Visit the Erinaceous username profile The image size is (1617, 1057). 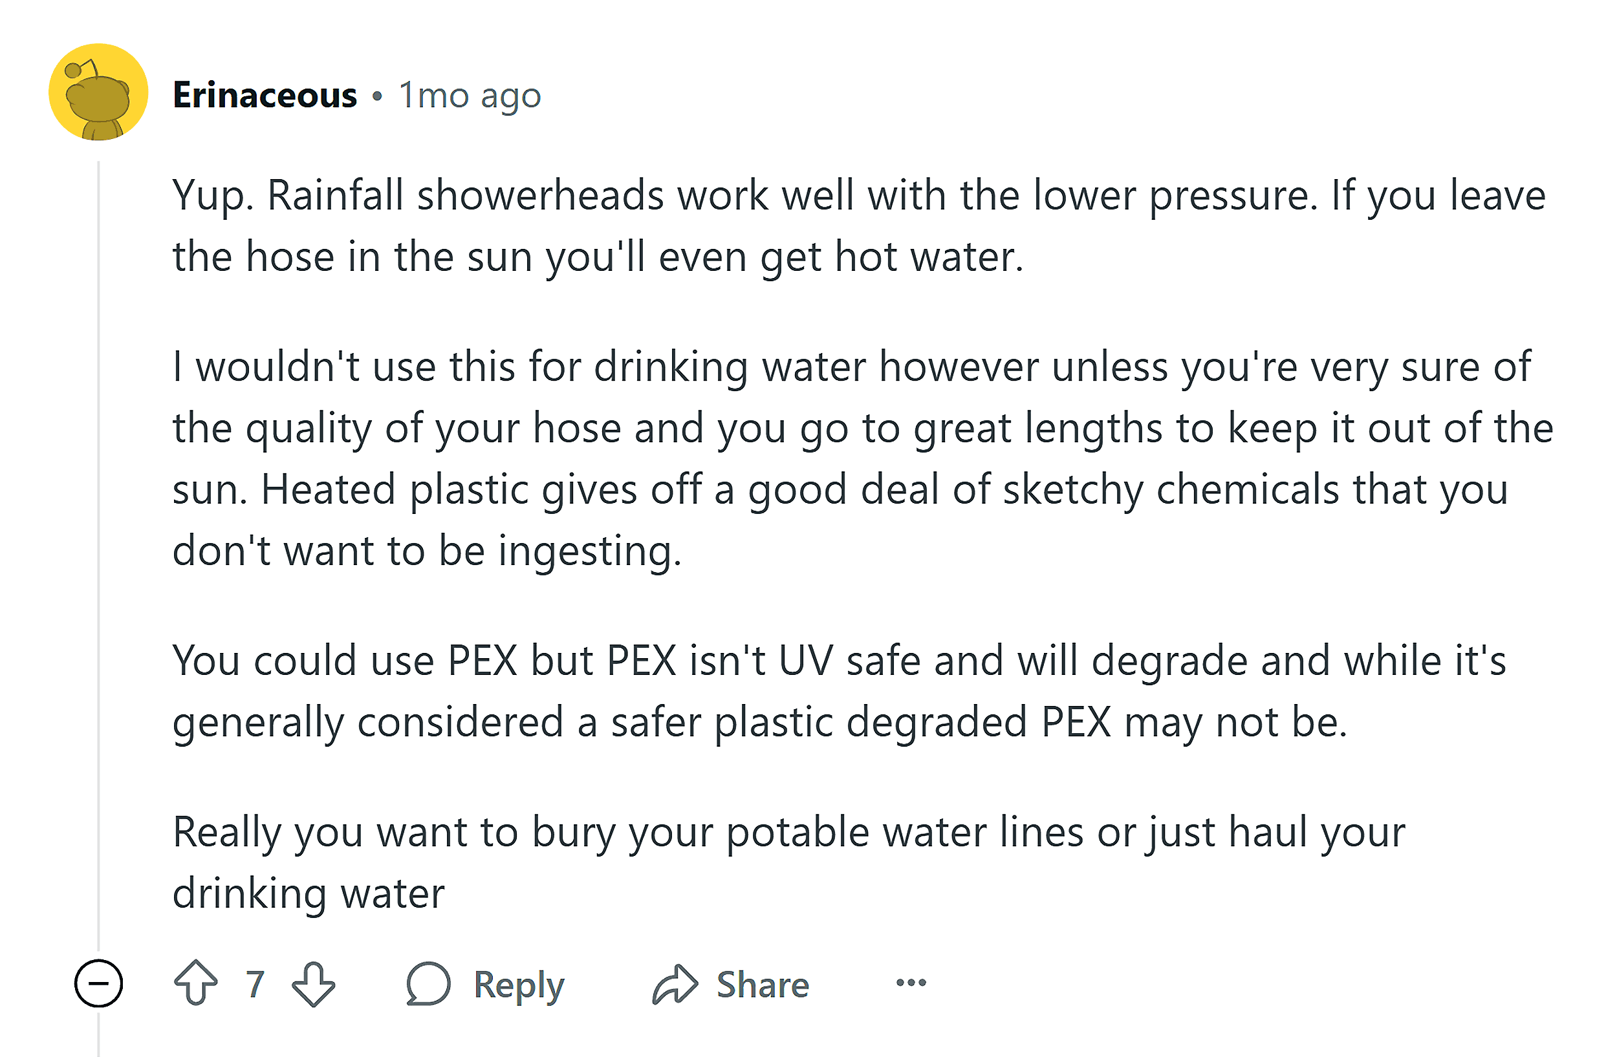[x=265, y=95]
